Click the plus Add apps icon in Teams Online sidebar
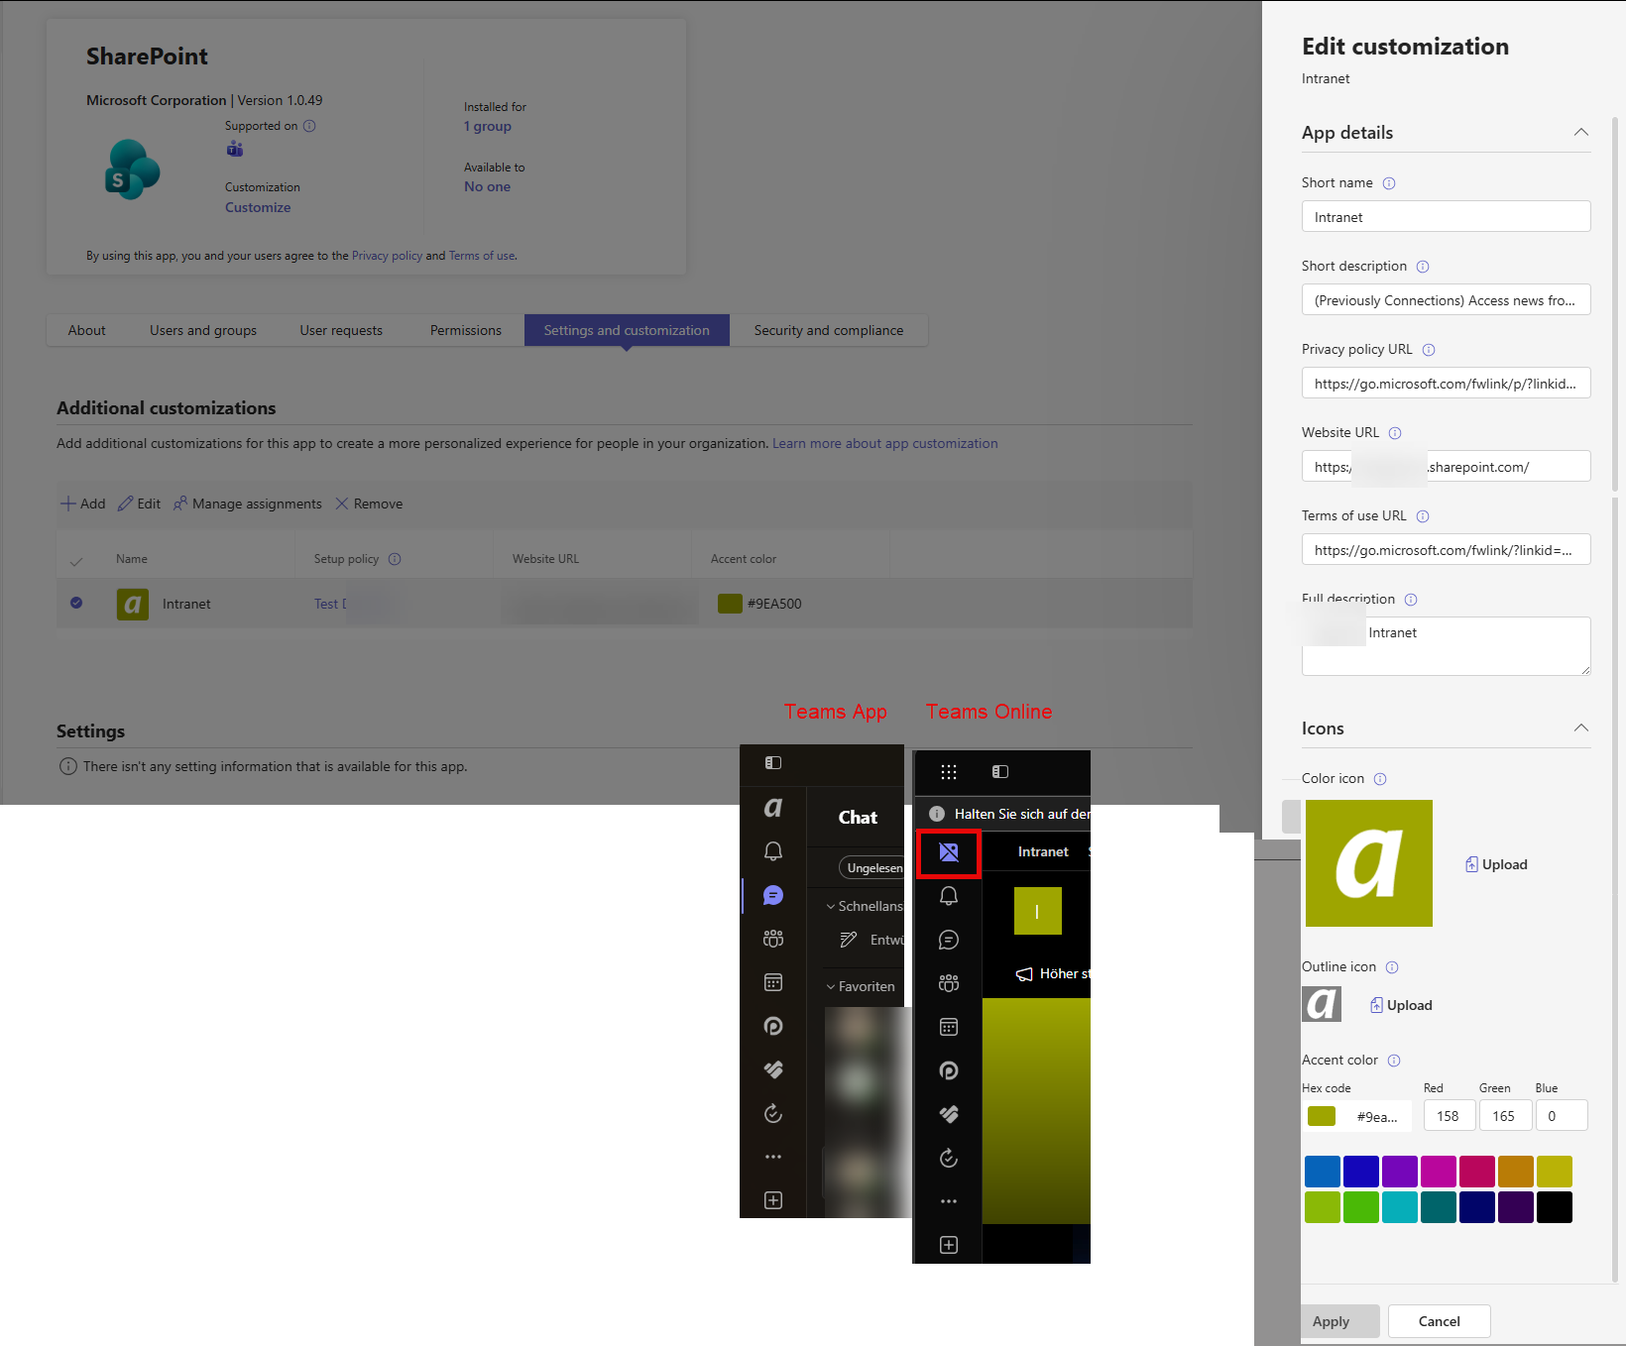The width and height of the screenshot is (1626, 1346). 949,1245
